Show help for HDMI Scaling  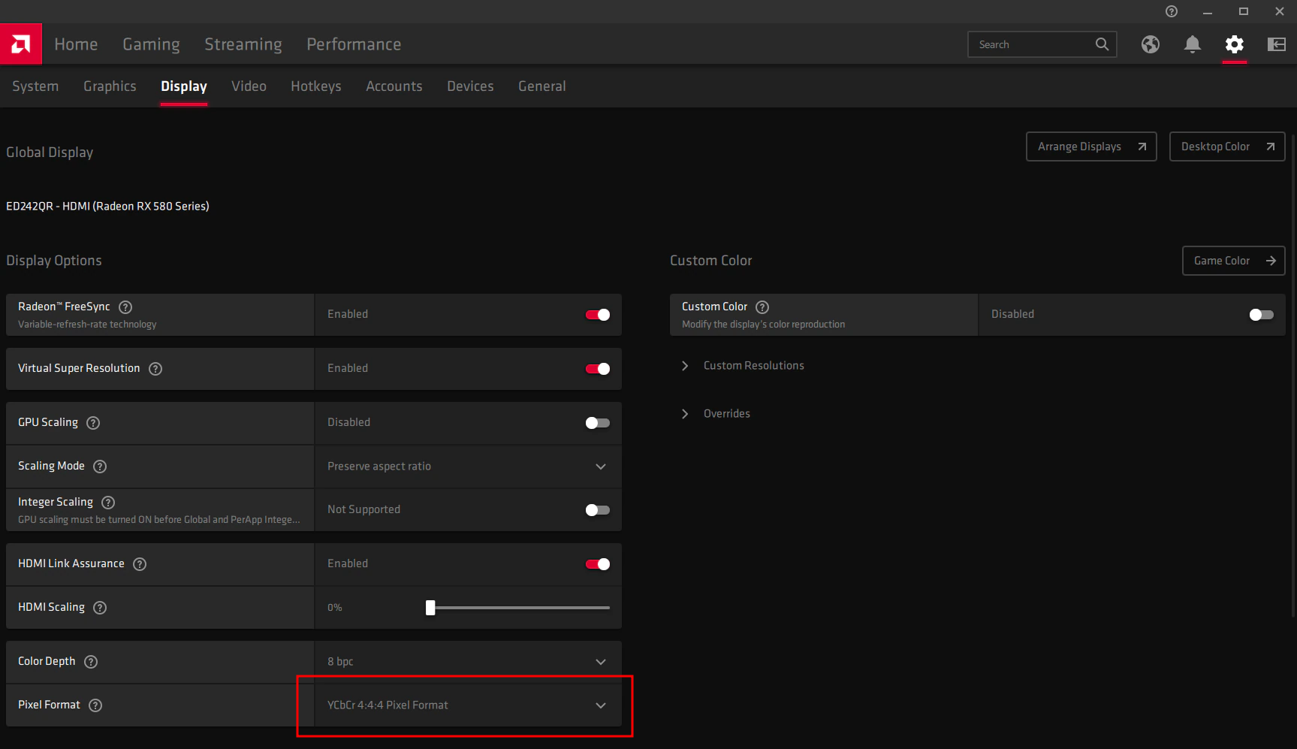(x=100, y=608)
